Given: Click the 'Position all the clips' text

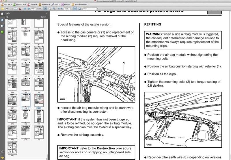Looking at the screenshot, I should (162, 74).
